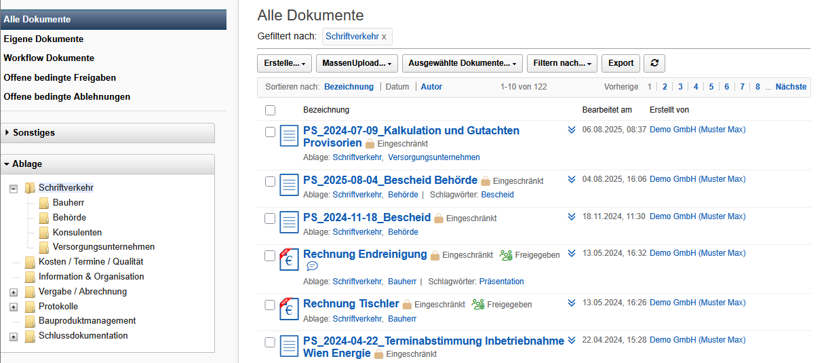Click the Versorgungsunternehmen folder icon in tree
This screenshot has width=826, height=363.
(44, 247)
